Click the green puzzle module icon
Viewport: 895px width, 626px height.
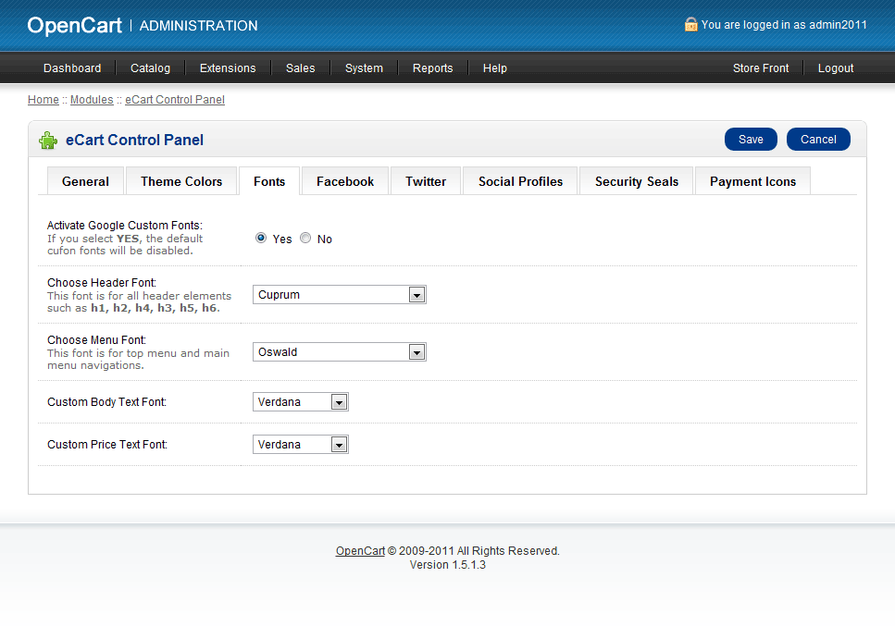[48, 141]
